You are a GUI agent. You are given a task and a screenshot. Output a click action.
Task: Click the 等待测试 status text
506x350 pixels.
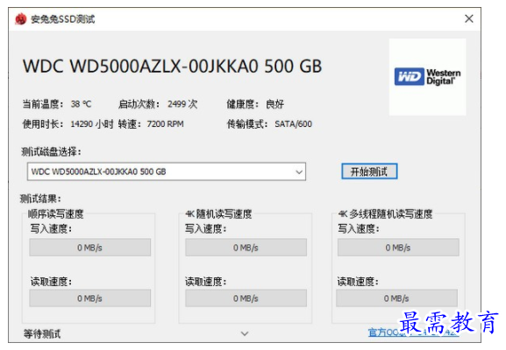42,334
